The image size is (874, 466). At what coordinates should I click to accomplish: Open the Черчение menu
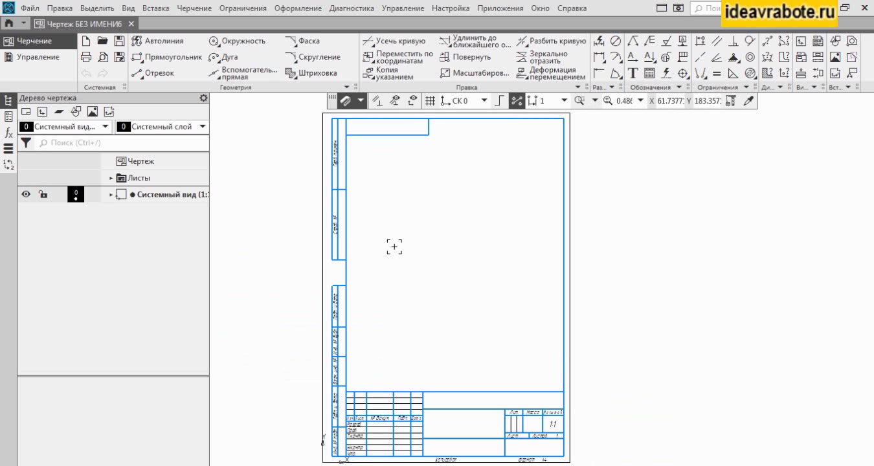[194, 8]
